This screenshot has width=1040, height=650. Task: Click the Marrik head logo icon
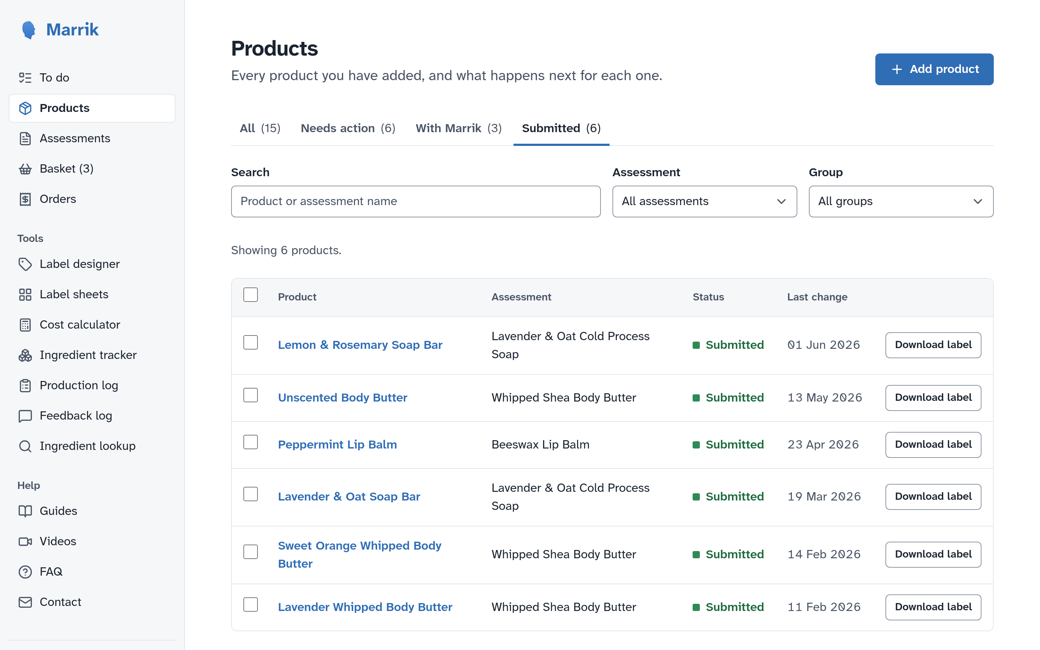(x=29, y=30)
